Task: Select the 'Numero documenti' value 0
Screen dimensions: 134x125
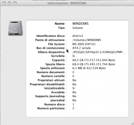Action: [73, 72]
